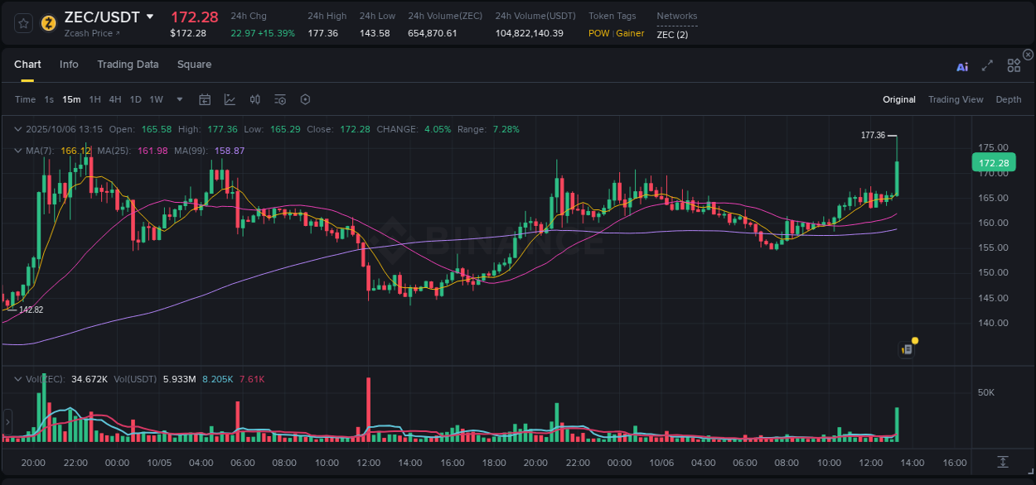The width and height of the screenshot is (1036, 485).
Task: Collapse the Vol indicator panel
Action: click(17, 378)
